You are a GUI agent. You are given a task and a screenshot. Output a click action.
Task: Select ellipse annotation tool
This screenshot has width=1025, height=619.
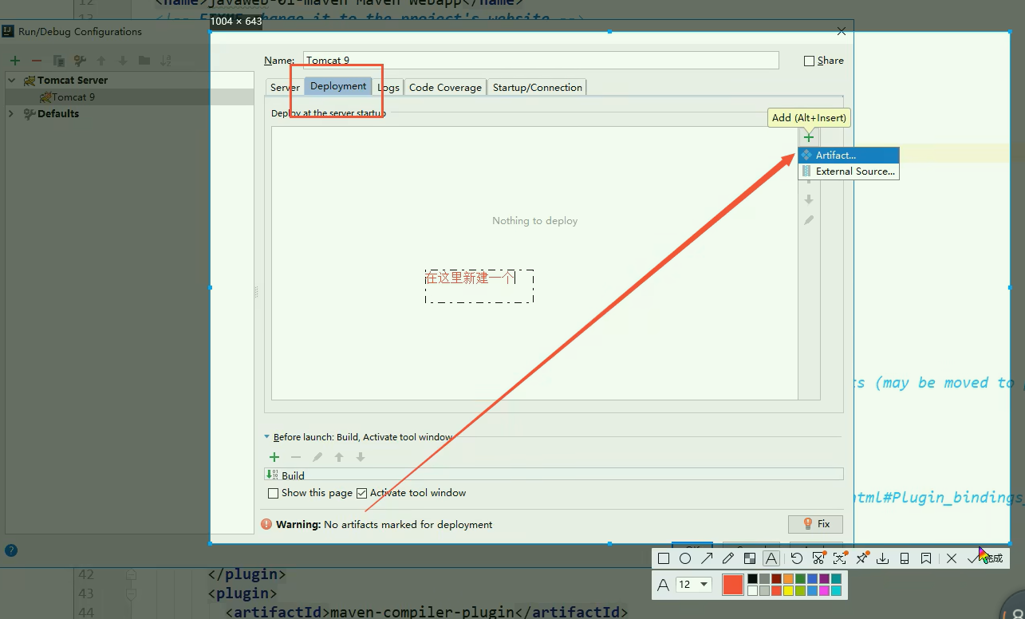pos(685,558)
